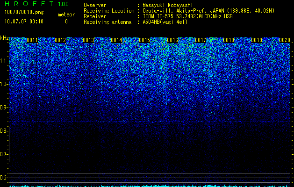Click the timestamp 10.07.07 00:10
This screenshot has height=187, width=294.
(24, 22)
